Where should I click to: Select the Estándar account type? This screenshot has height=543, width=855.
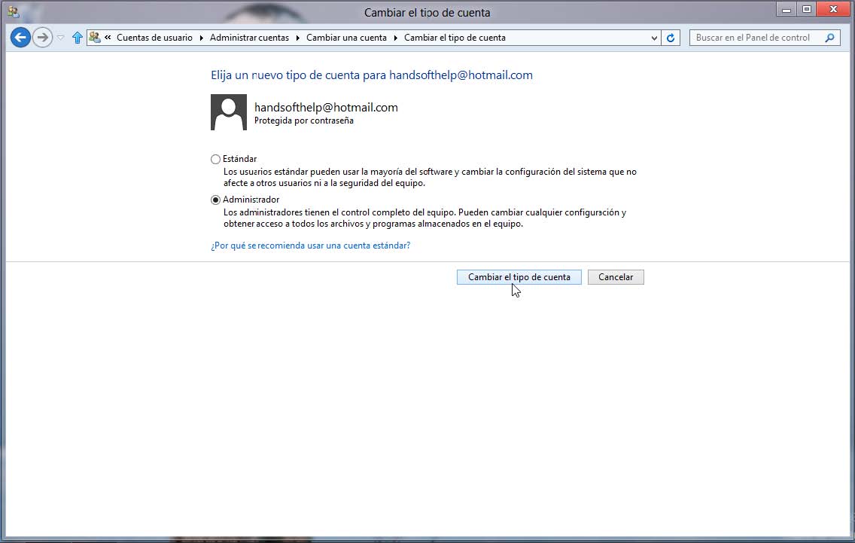coord(216,159)
